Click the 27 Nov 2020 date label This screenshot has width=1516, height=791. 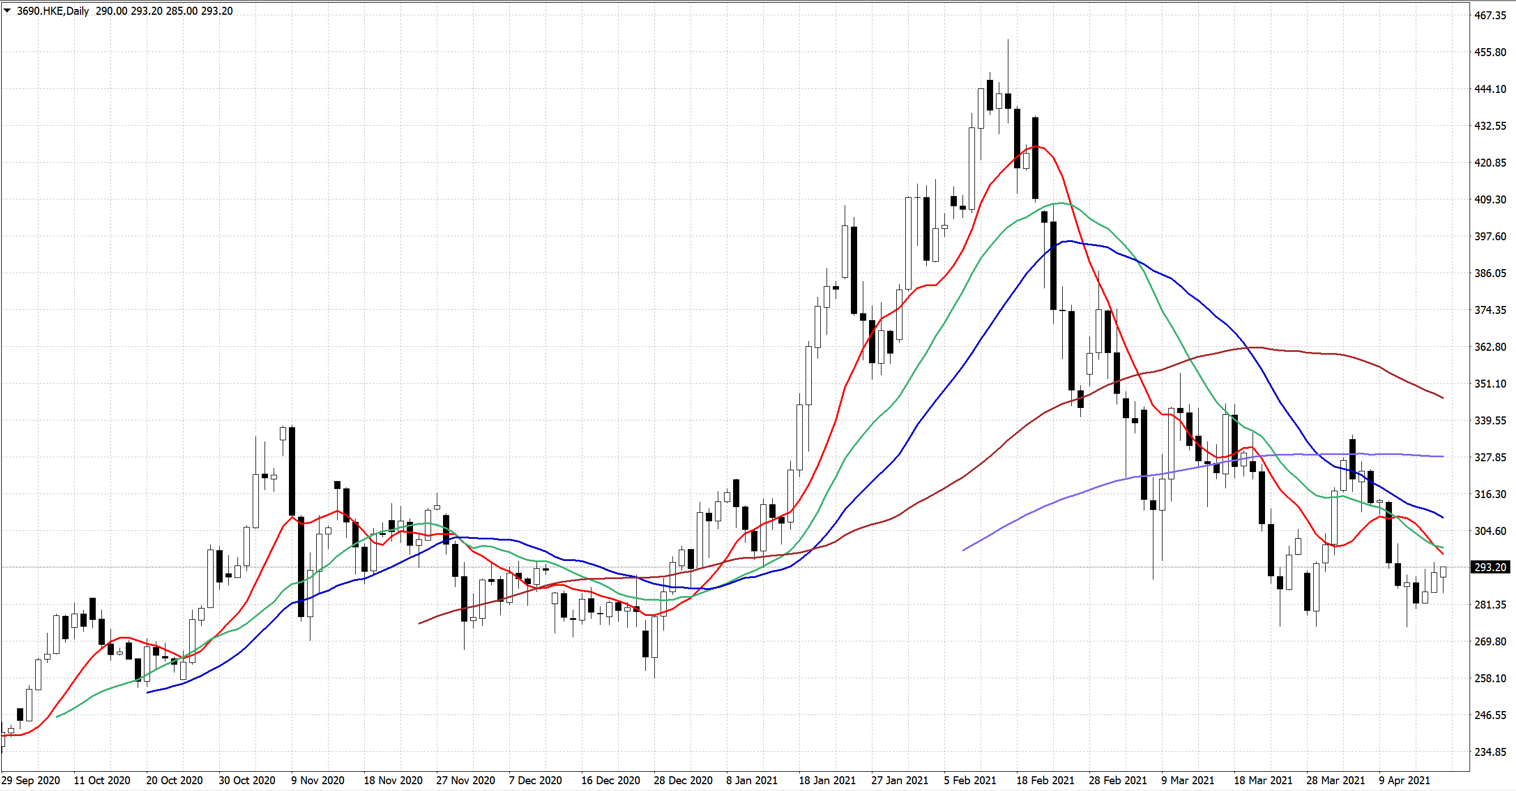pyautogui.click(x=466, y=780)
